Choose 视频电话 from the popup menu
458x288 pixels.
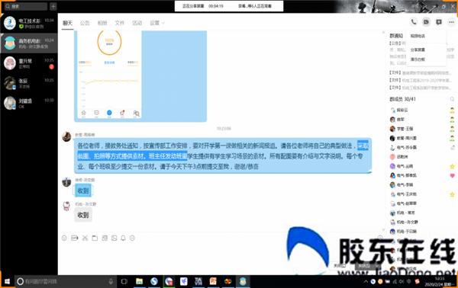(418, 36)
